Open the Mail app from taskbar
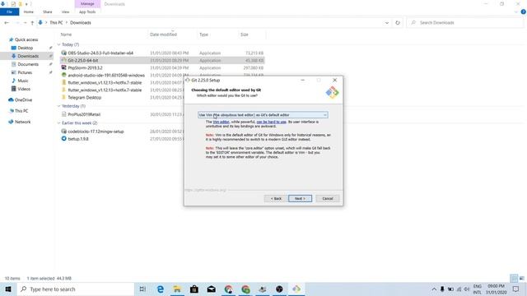Image resolution: width=527 pixels, height=296 pixels. tap(211, 289)
